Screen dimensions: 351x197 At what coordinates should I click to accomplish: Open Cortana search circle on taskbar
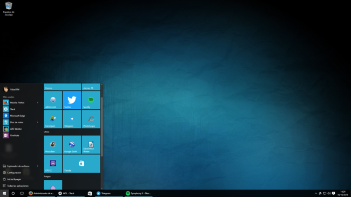pos(13,193)
